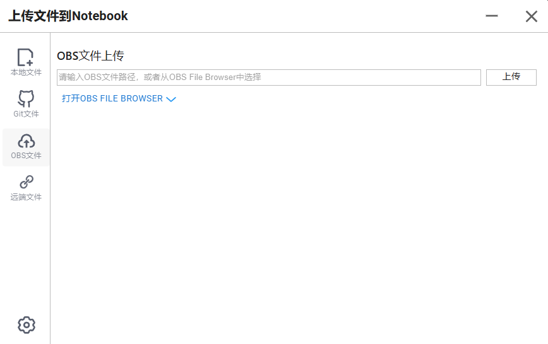Minimize the upload dialog window

[x=491, y=16]
